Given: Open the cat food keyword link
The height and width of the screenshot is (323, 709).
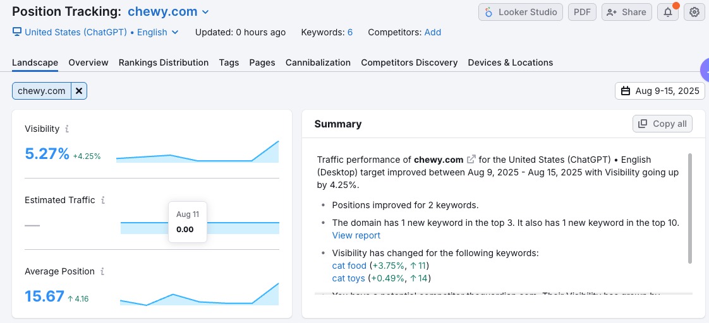Looking at the screenshot, I should (x=349, y=266).
